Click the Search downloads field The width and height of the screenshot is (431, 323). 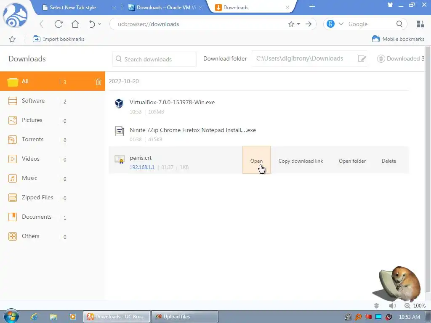154,59
